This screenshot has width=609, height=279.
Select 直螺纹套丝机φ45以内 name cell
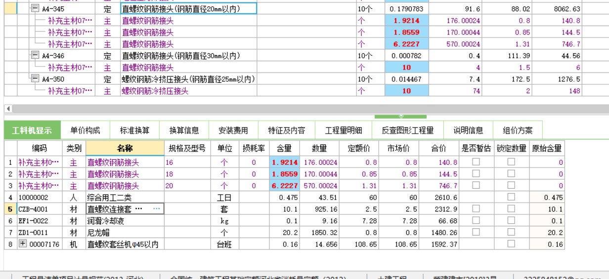click(125, 244)
